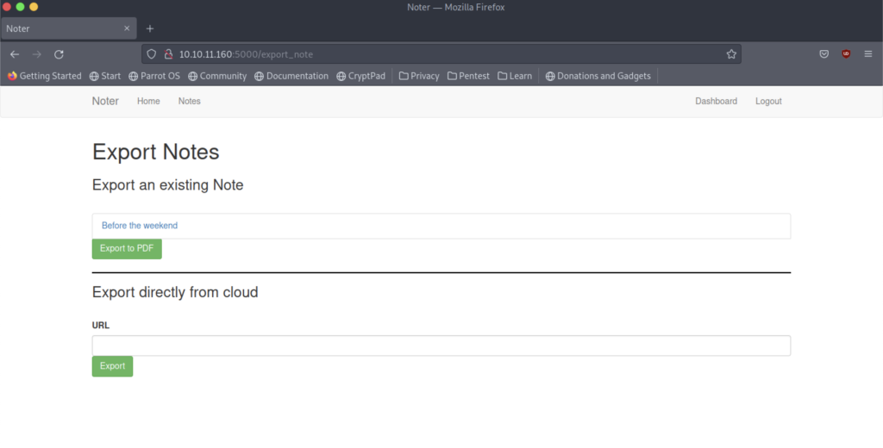Click the forward navigation arrow
The height and width of the screenshot is (448, 883).
36,54
